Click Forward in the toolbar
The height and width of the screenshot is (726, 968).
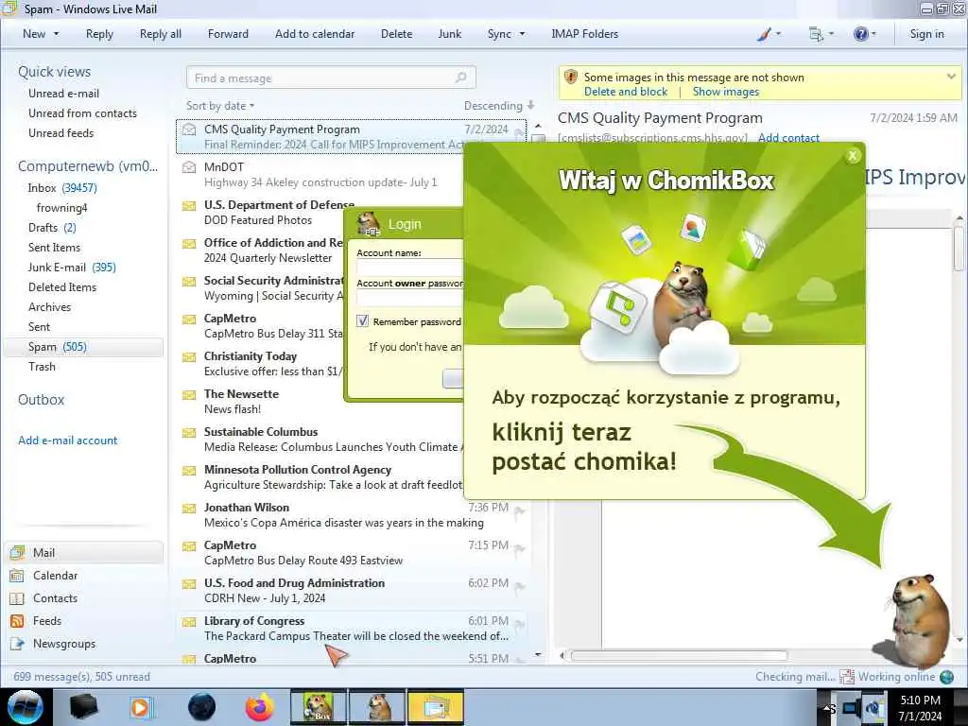coord(228,34)
